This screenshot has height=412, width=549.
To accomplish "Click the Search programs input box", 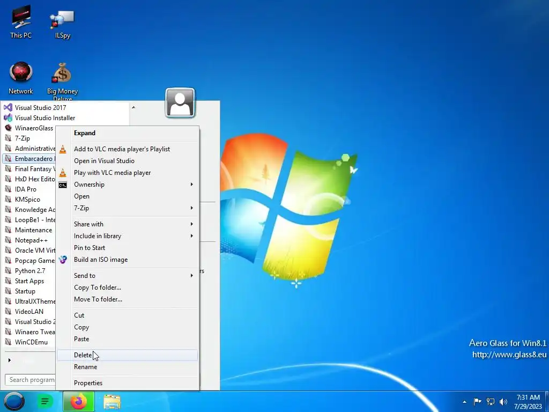I will click(30, 379).
